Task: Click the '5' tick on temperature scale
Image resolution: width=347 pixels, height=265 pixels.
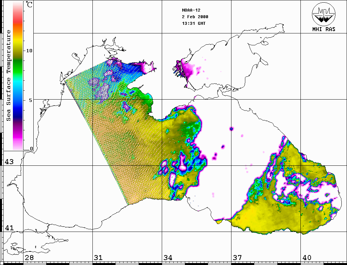Action: click(30, 100)
